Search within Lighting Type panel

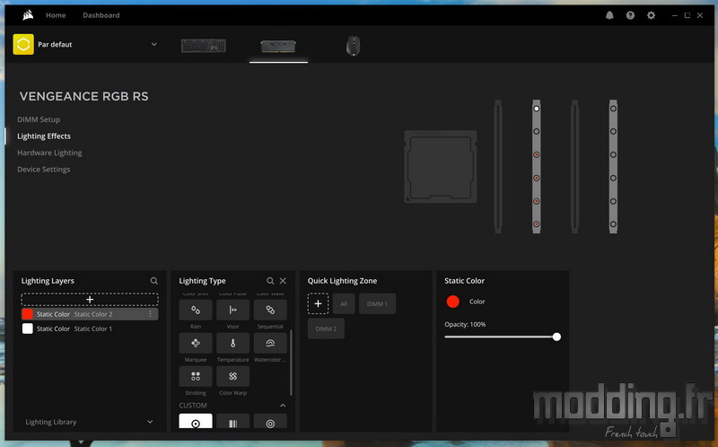coord(270,281)
